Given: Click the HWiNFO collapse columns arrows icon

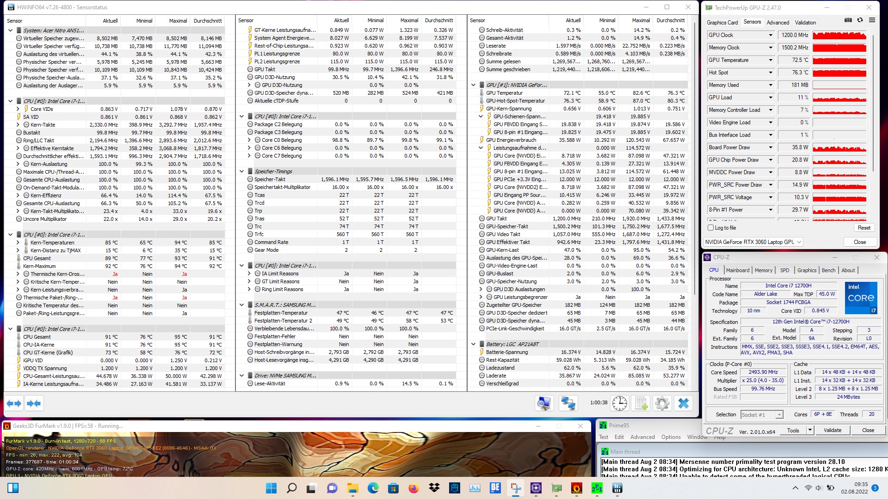Looking at the screenshot, I should tap(34, 403).
